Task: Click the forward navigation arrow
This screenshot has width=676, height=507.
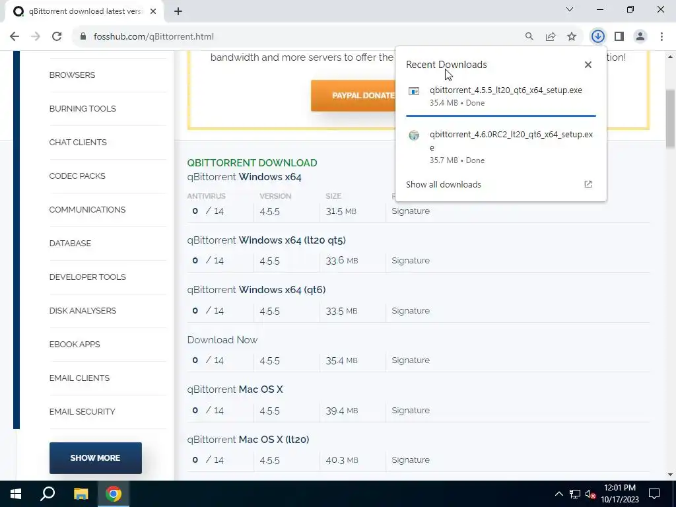Action: (36, 37)
